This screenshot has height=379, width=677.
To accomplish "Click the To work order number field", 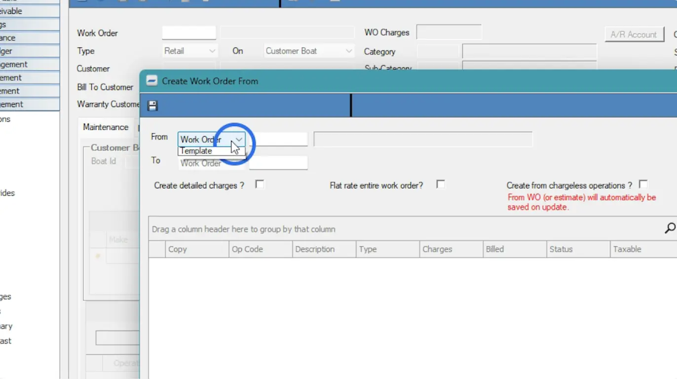I will tap(278, 163).
